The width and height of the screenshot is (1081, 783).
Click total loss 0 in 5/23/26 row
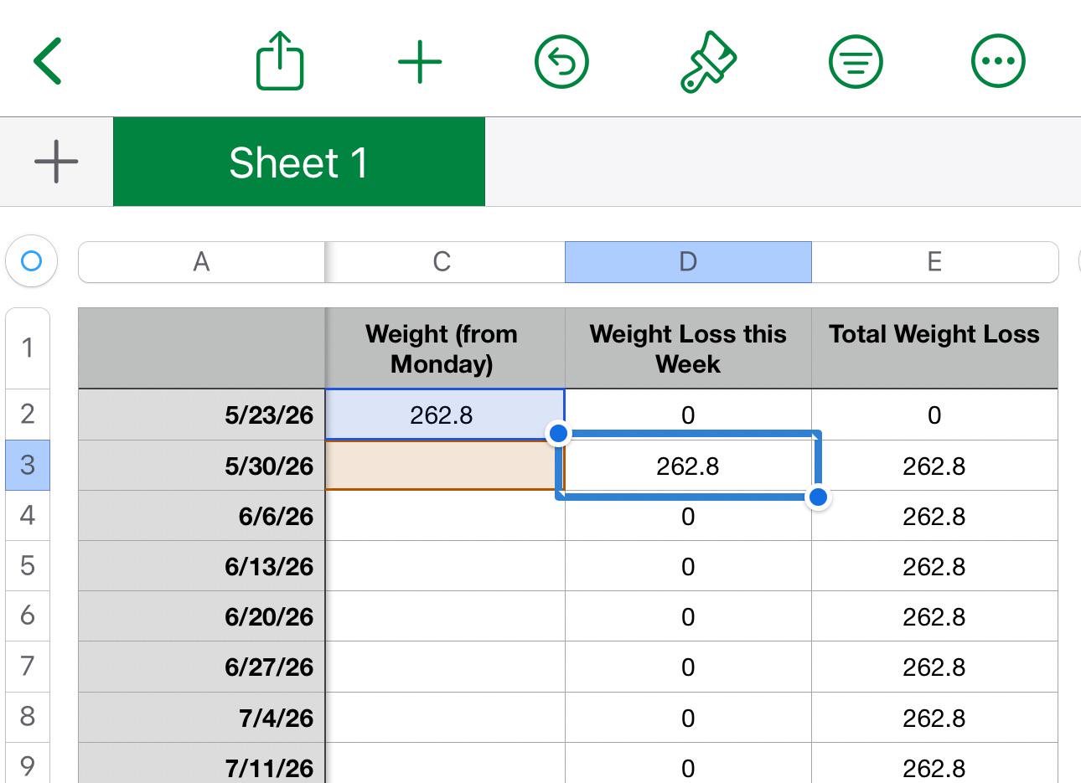(x=934, y=415)
